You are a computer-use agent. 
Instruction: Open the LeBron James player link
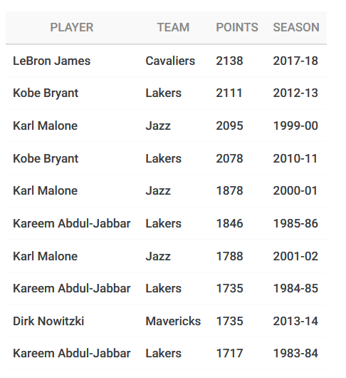pos(51,61)
